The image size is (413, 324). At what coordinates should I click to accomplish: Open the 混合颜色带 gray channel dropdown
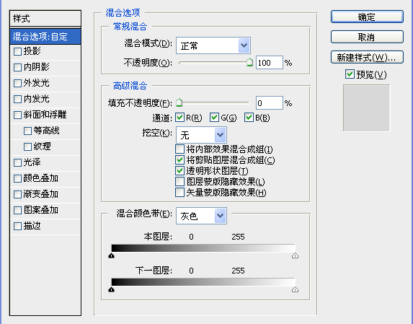201,216
